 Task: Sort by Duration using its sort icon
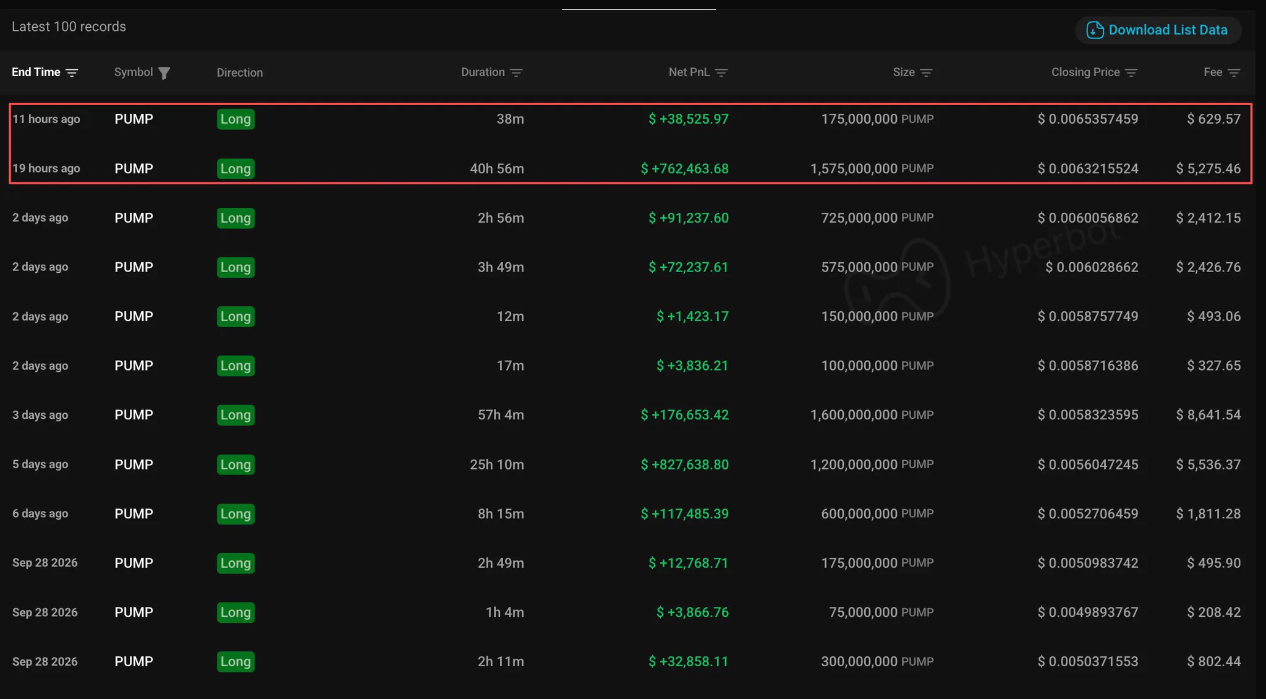pos(516,73)
